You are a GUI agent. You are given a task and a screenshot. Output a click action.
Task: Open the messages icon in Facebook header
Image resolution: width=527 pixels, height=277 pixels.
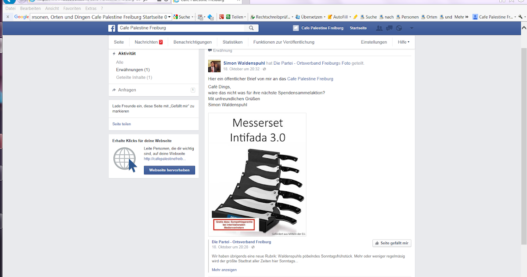pyautogui.click(x=389, y=28)
